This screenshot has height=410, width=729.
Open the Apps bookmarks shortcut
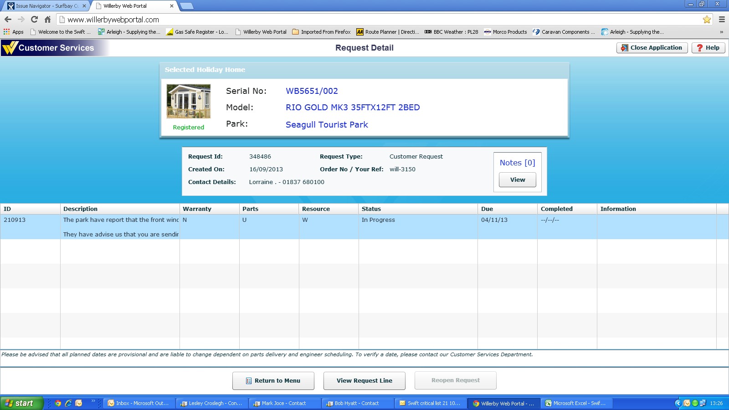pos(14,32)
